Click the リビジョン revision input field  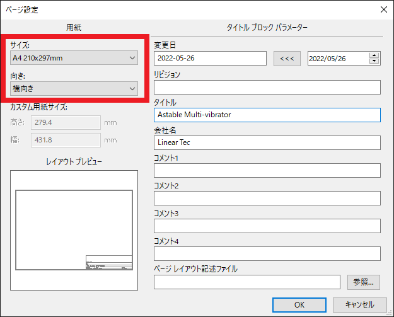click(x=267, y=87)
